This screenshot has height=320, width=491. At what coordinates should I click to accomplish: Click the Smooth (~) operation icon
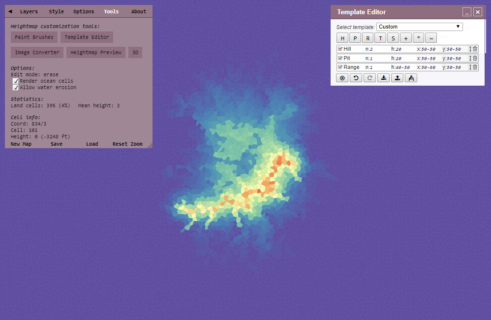coord(431,37)
